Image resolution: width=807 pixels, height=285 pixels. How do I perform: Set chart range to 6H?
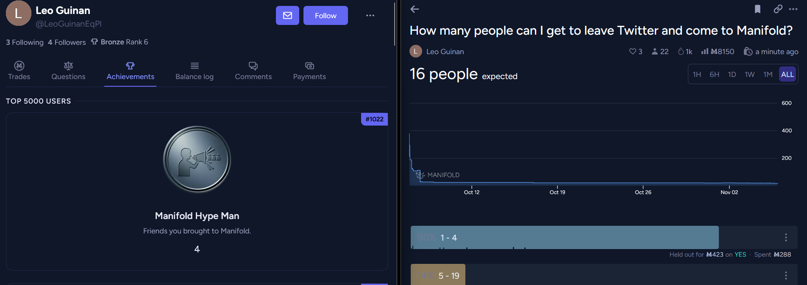(x=714, y=74)
